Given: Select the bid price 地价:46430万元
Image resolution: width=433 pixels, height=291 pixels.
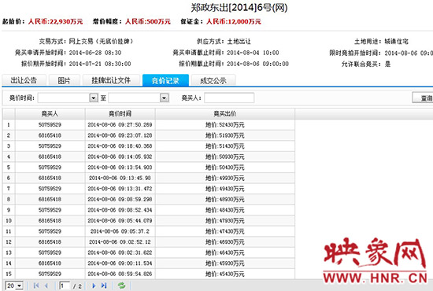Looking at the screenshot, I should (x=225, y=252).
